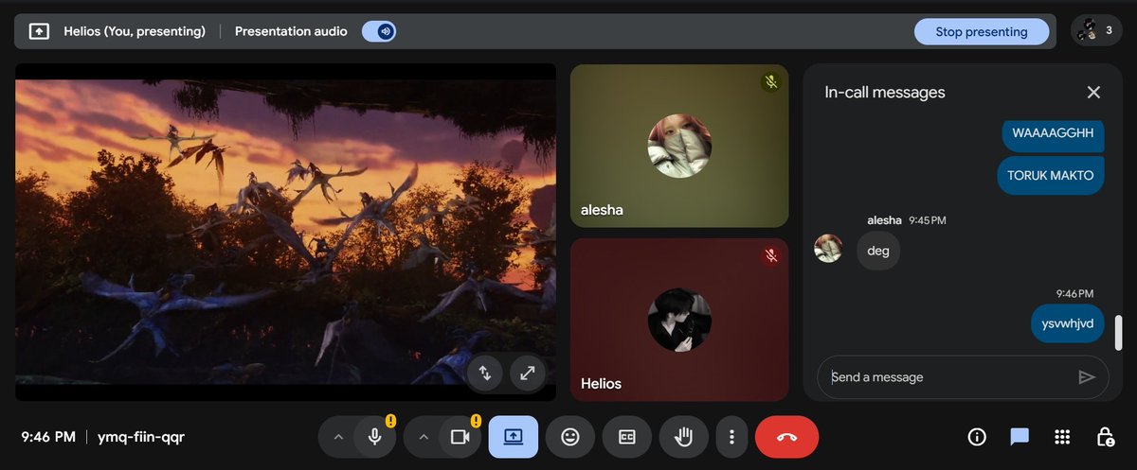Image resolution: width=1137 pixels, height=470 pixels.
Task: Click the Stop presenting button
Action: (982, 31)
